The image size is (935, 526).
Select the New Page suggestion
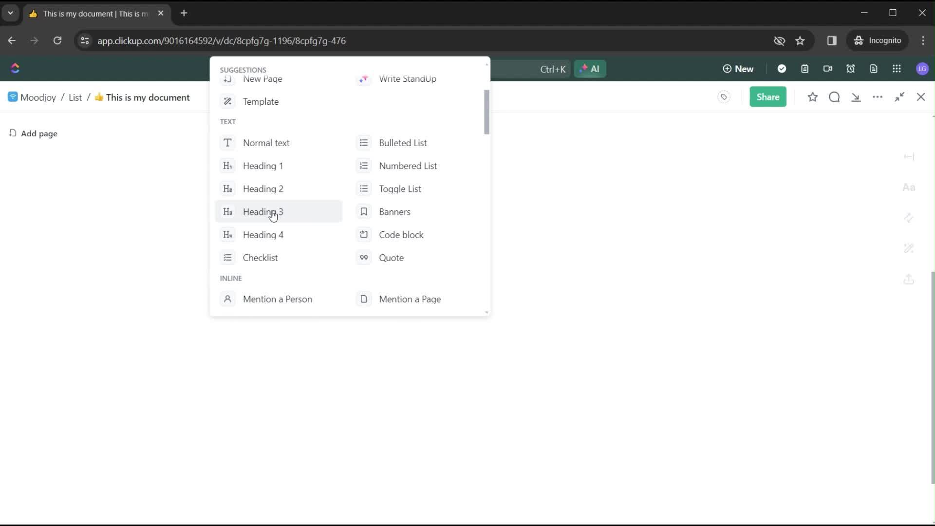click(x=262, y=78)
